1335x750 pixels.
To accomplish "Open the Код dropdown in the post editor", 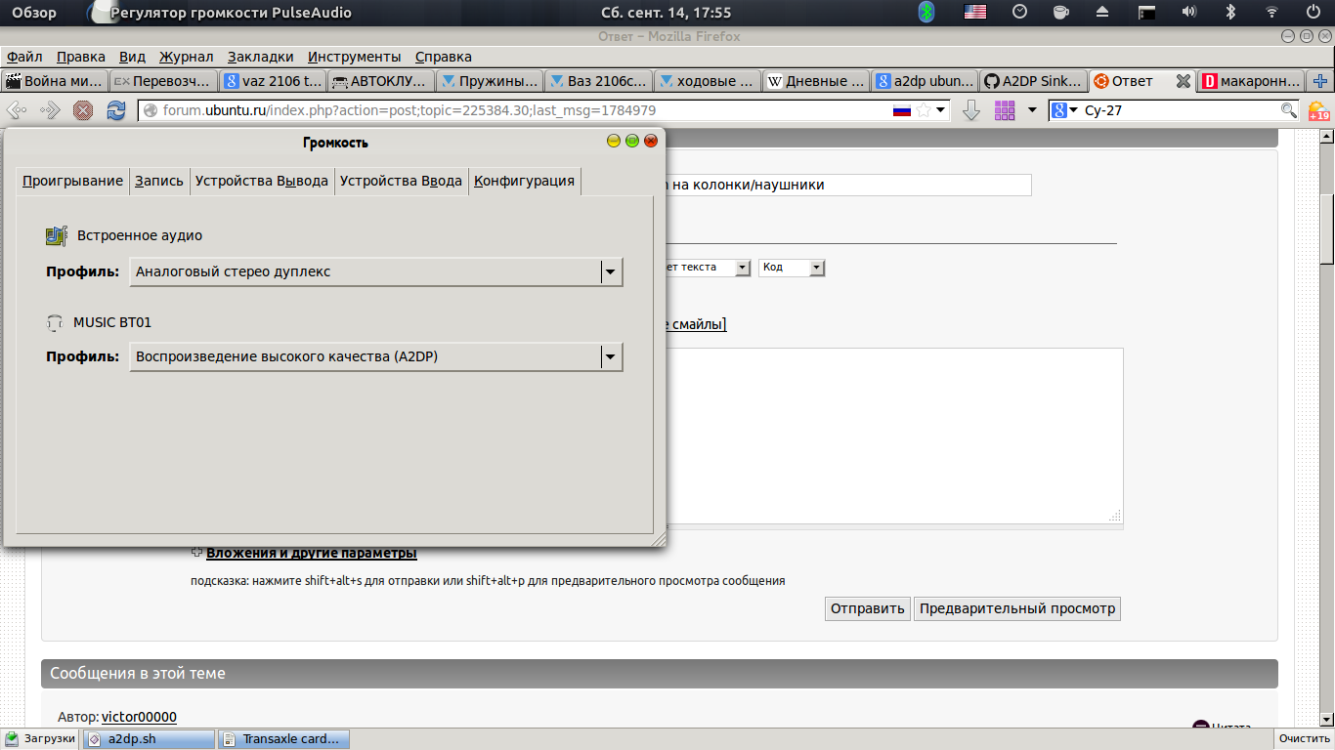I will [792, 268].
